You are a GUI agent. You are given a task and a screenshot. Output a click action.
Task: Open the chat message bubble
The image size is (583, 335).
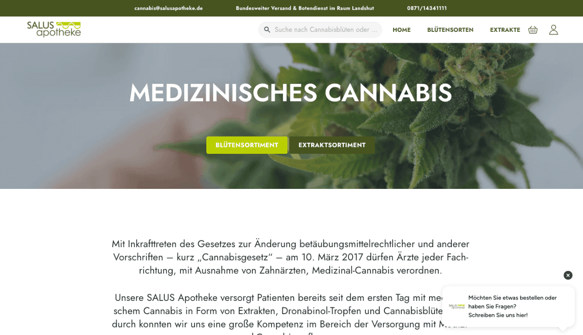pos(509,306)
